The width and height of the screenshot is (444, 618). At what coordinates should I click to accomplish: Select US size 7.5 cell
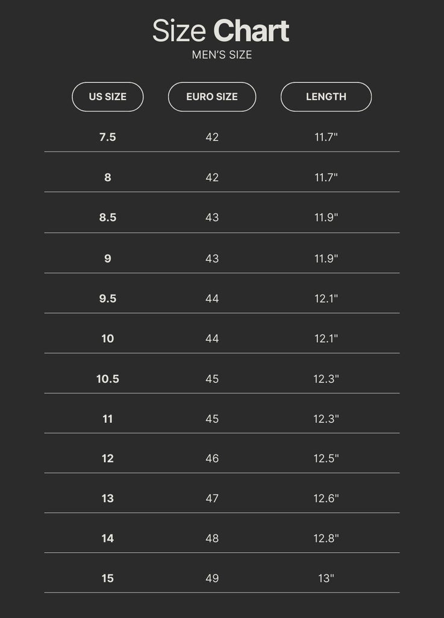108,137
